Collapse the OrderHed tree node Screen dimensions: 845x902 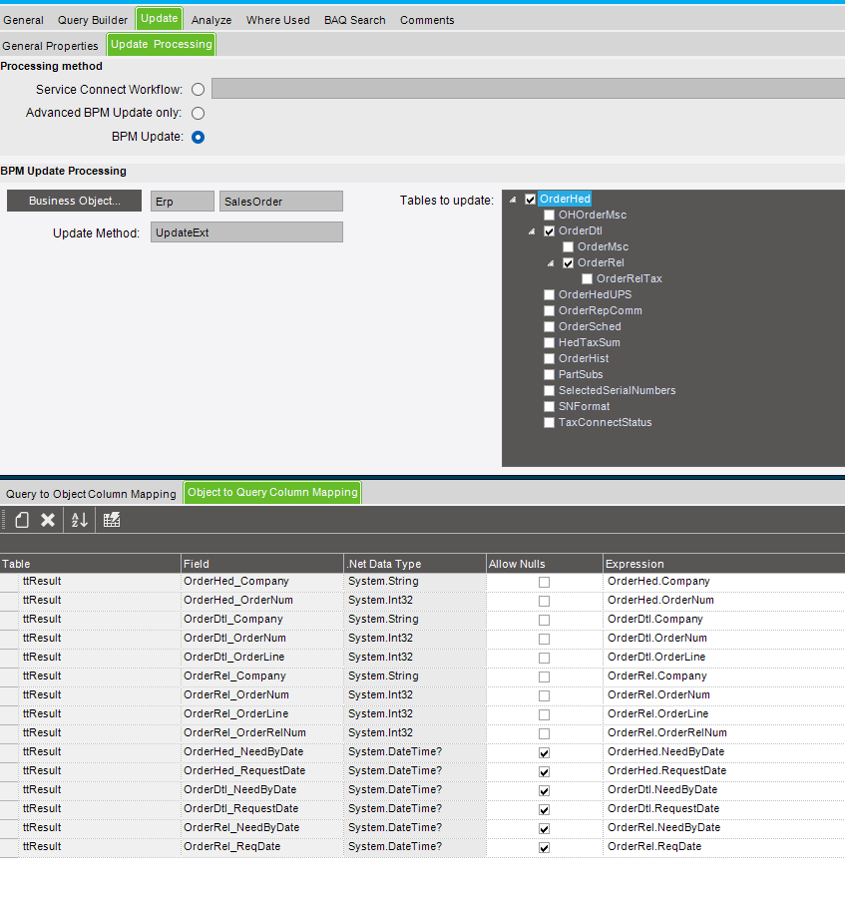coord(513,200)
